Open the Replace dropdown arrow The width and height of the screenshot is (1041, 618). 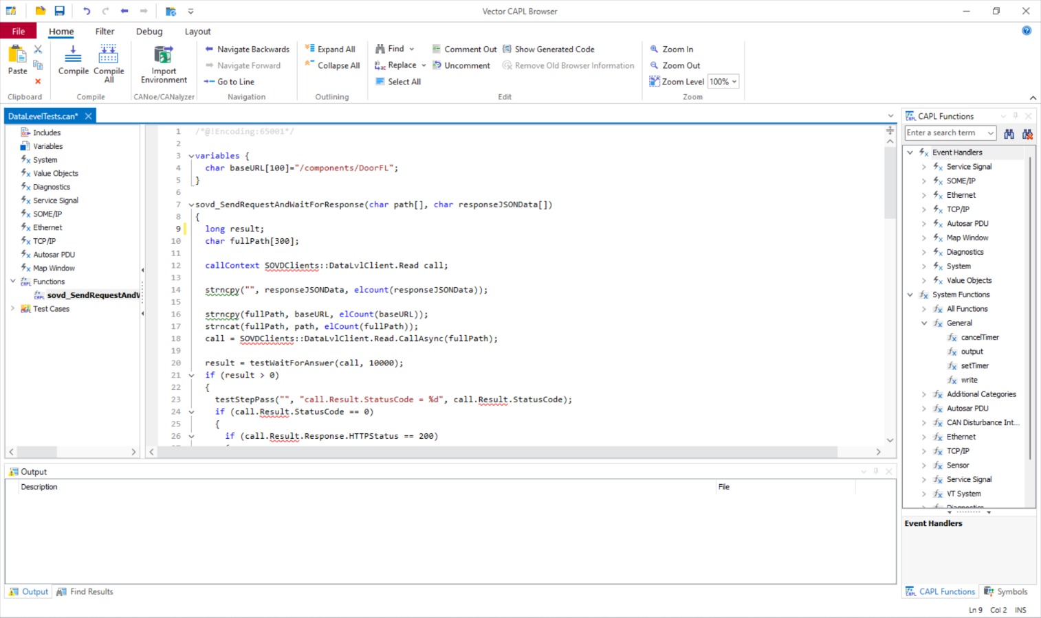(424, 65)
